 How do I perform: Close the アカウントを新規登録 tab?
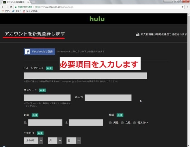click(28, 2)
